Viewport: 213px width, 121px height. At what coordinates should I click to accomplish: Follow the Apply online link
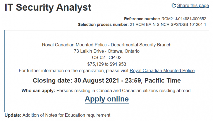[106, 99]
